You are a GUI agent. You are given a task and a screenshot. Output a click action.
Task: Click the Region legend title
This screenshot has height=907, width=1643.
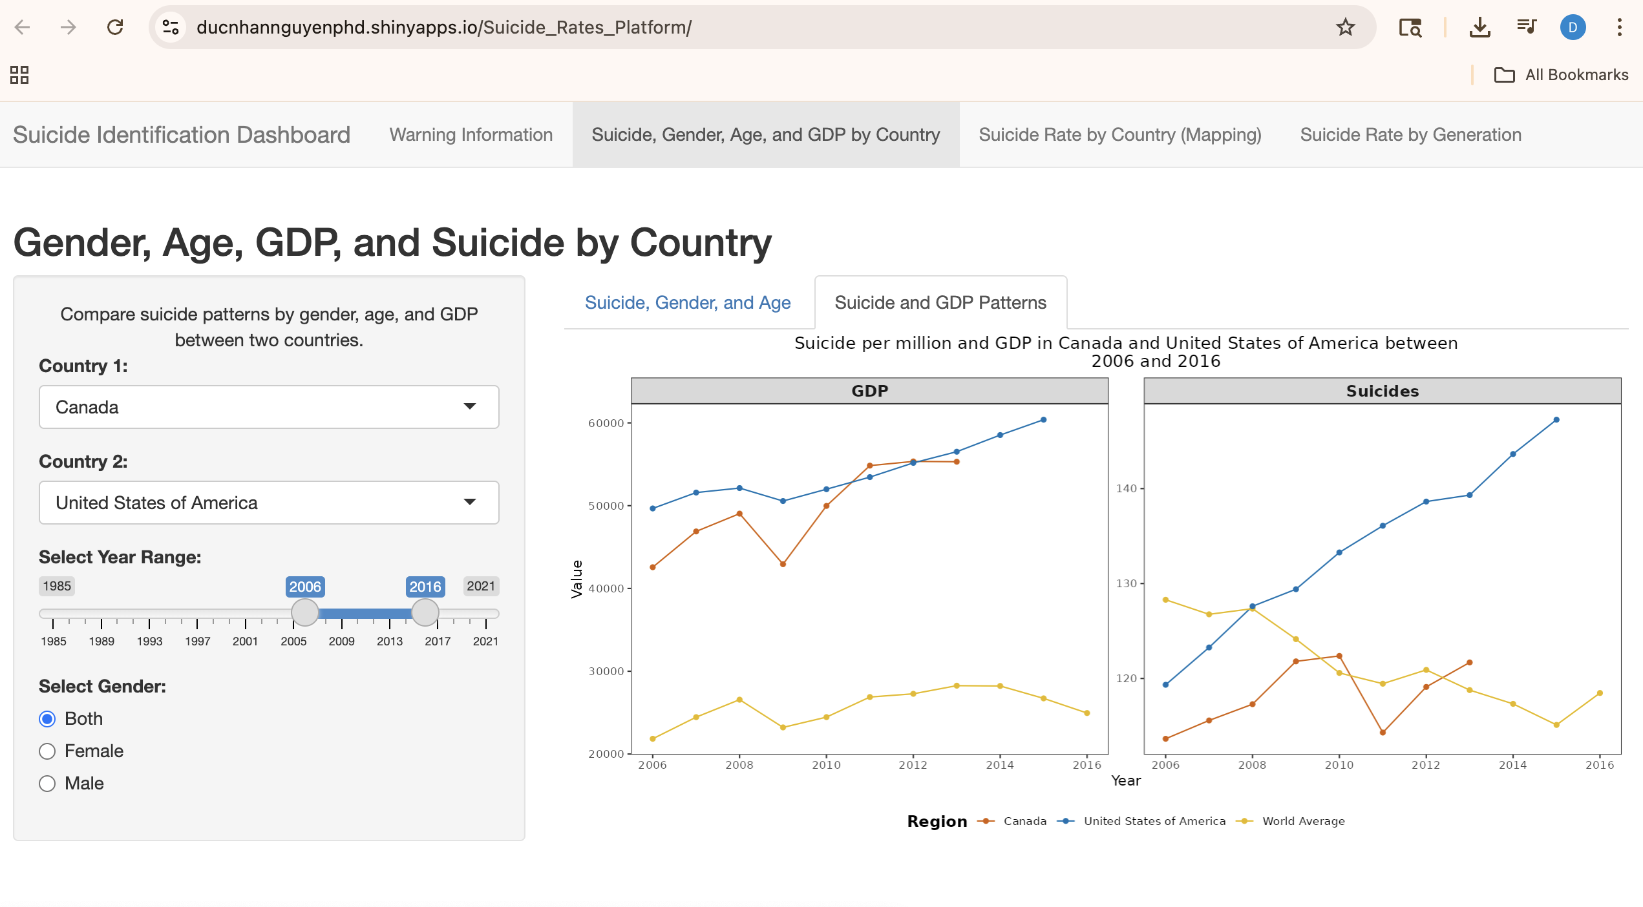937,821
